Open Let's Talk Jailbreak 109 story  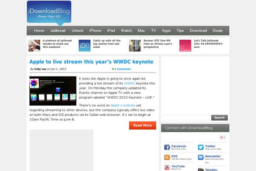[208, 44]
